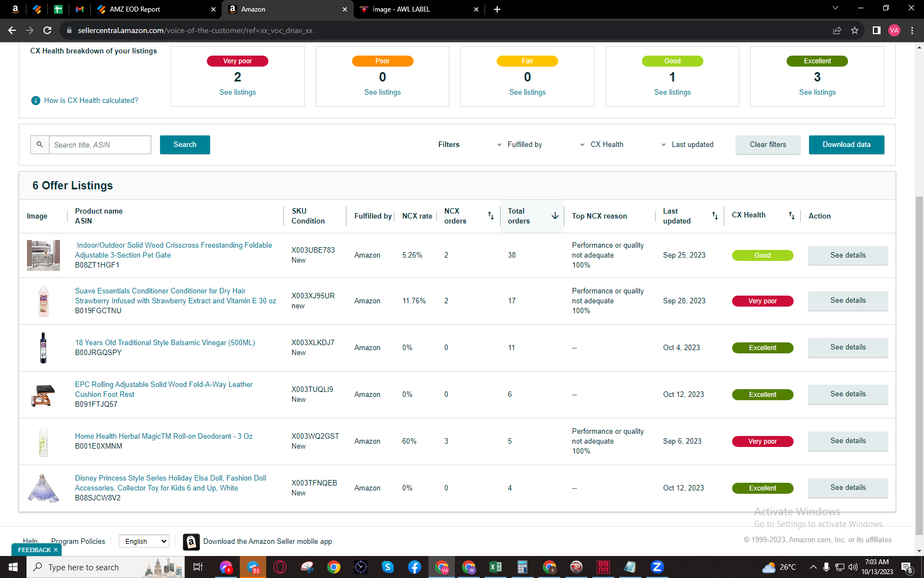The width and height of the screenshot is (924, 578).
Task: Click the Search title, ASIN input field
Action: coord(100,144)
